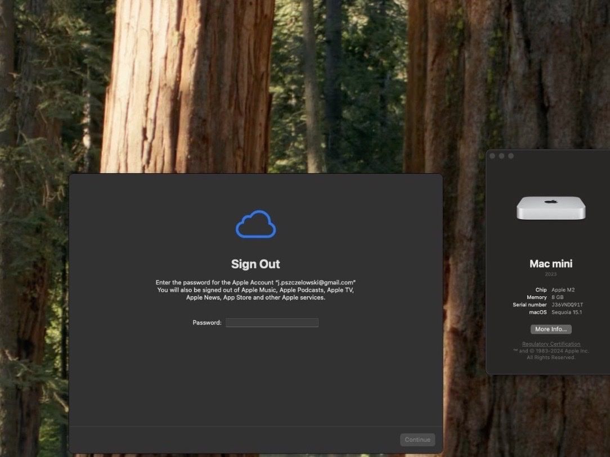The image size is (610, 457).
Task: Click the 'Serial number' label
Action: 530,305
